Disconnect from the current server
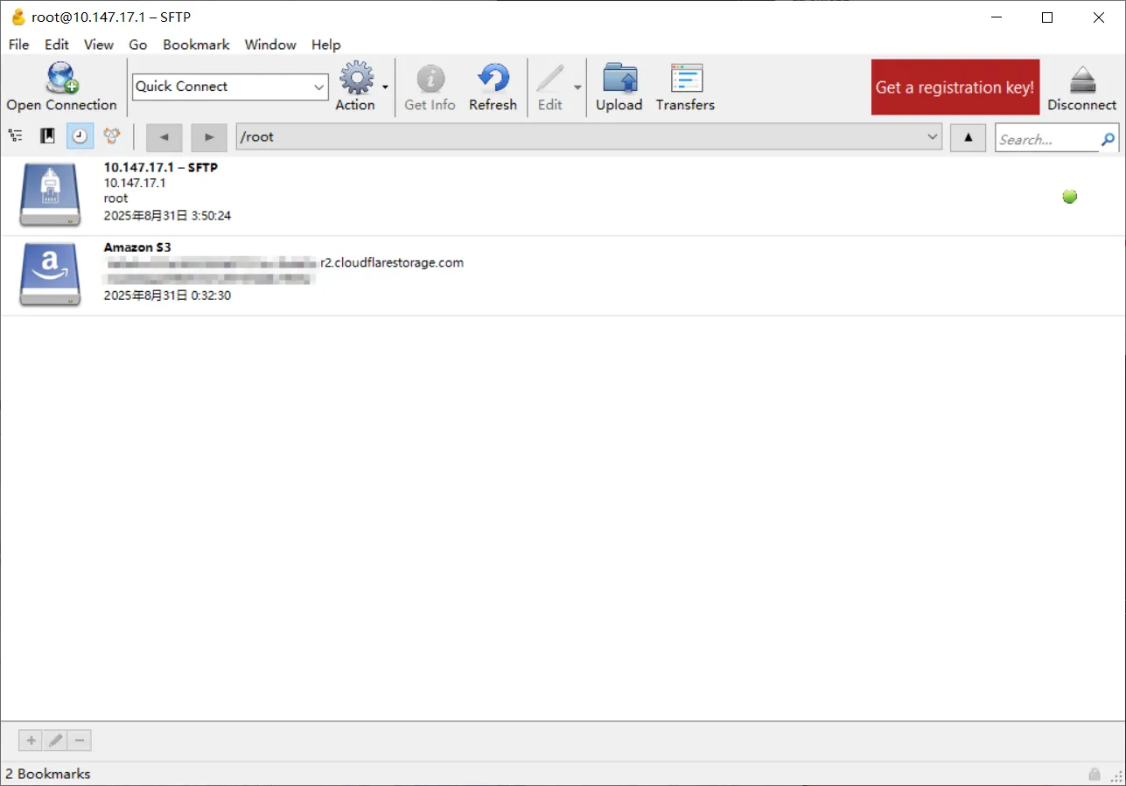Viewport: 1126px width, 786px height. [1081, 87]
